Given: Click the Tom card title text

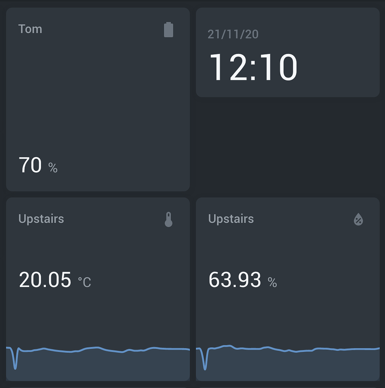Looking at the screenshot, I should (x=30, y=29).
